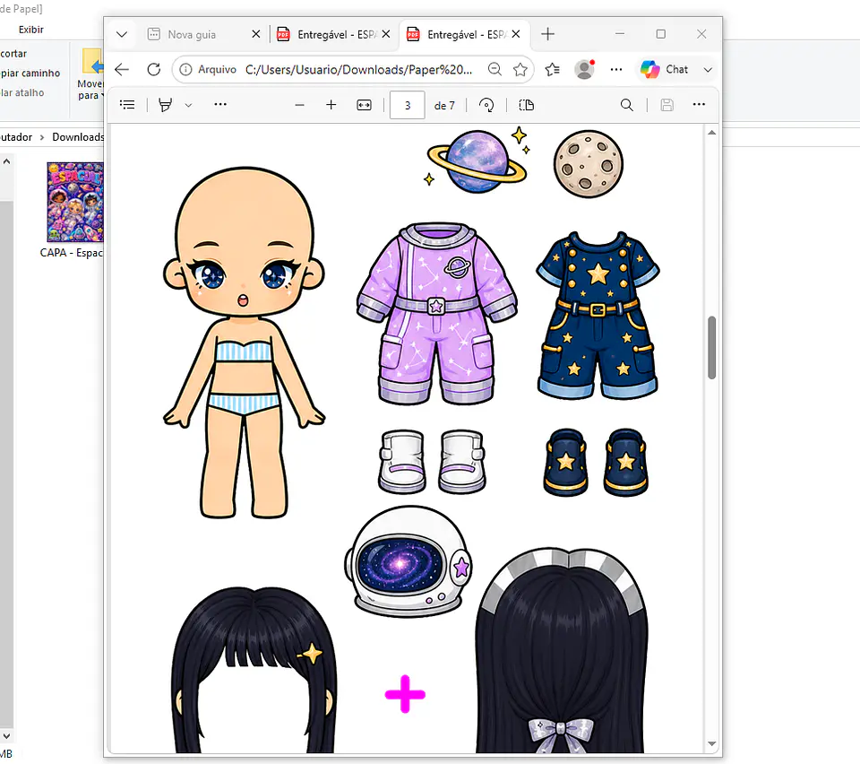Expand the breadcrumb chevron before Downloads

pos(42,137)
